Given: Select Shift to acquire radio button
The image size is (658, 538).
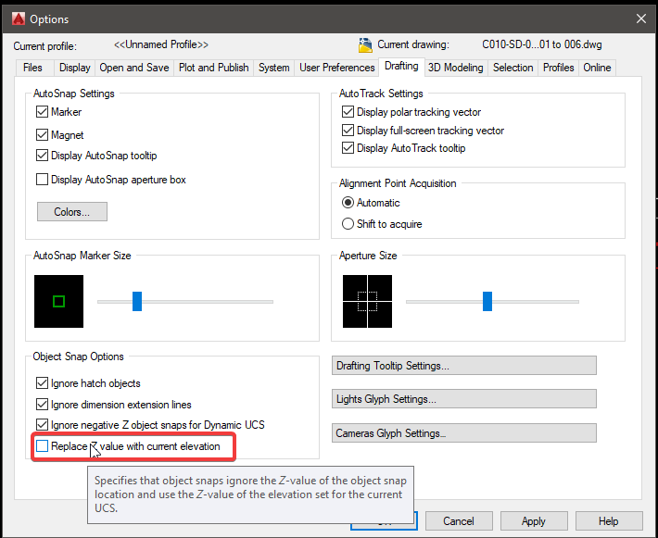Looking at the screenshot, I should [348, 224].
